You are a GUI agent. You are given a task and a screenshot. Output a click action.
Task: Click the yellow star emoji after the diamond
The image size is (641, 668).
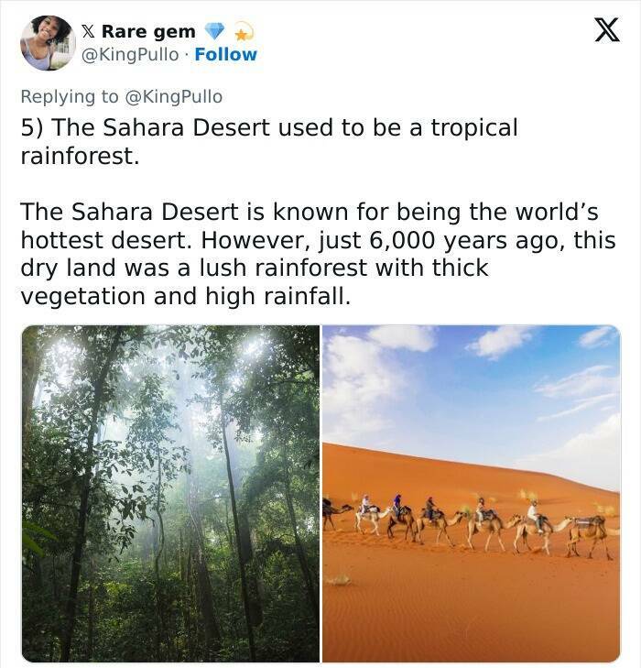point(243,33)
